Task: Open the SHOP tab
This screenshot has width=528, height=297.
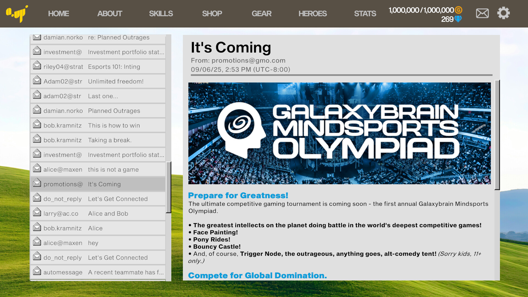Action: tap(212, 13)
